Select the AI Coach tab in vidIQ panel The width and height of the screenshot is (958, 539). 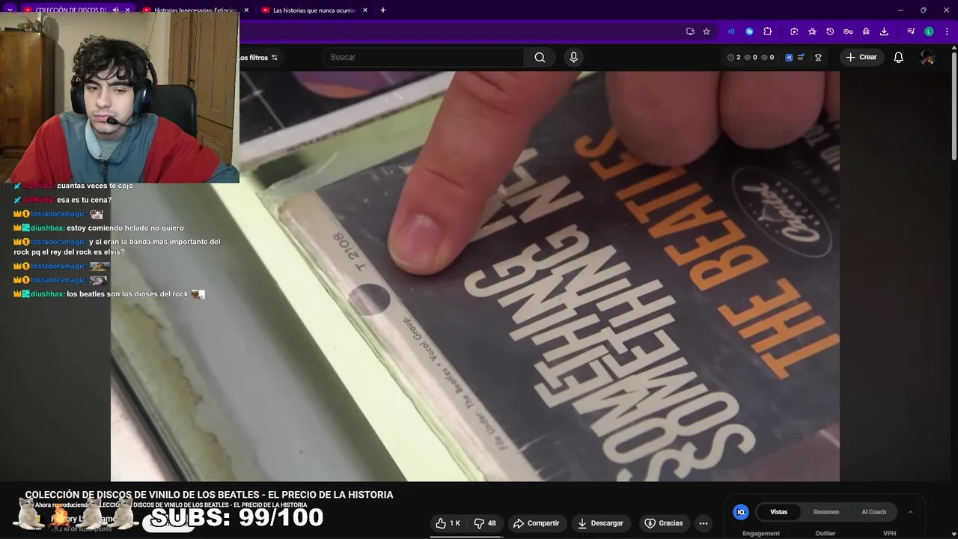pyautogui.click(x=873, y=512)
